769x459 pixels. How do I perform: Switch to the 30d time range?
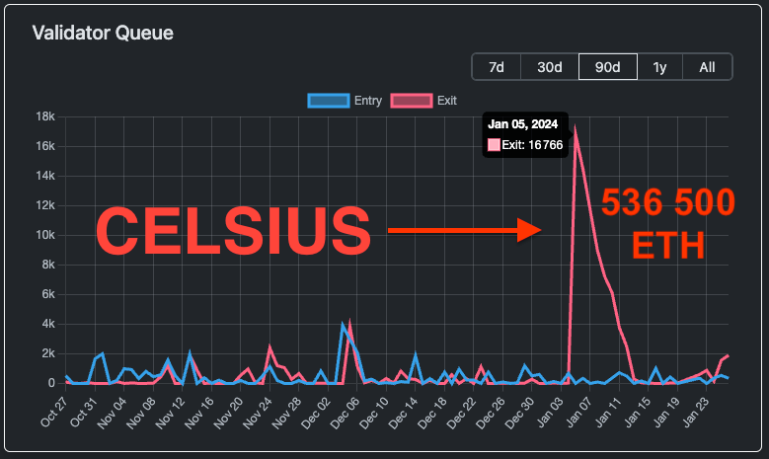[x=549, y=67]
